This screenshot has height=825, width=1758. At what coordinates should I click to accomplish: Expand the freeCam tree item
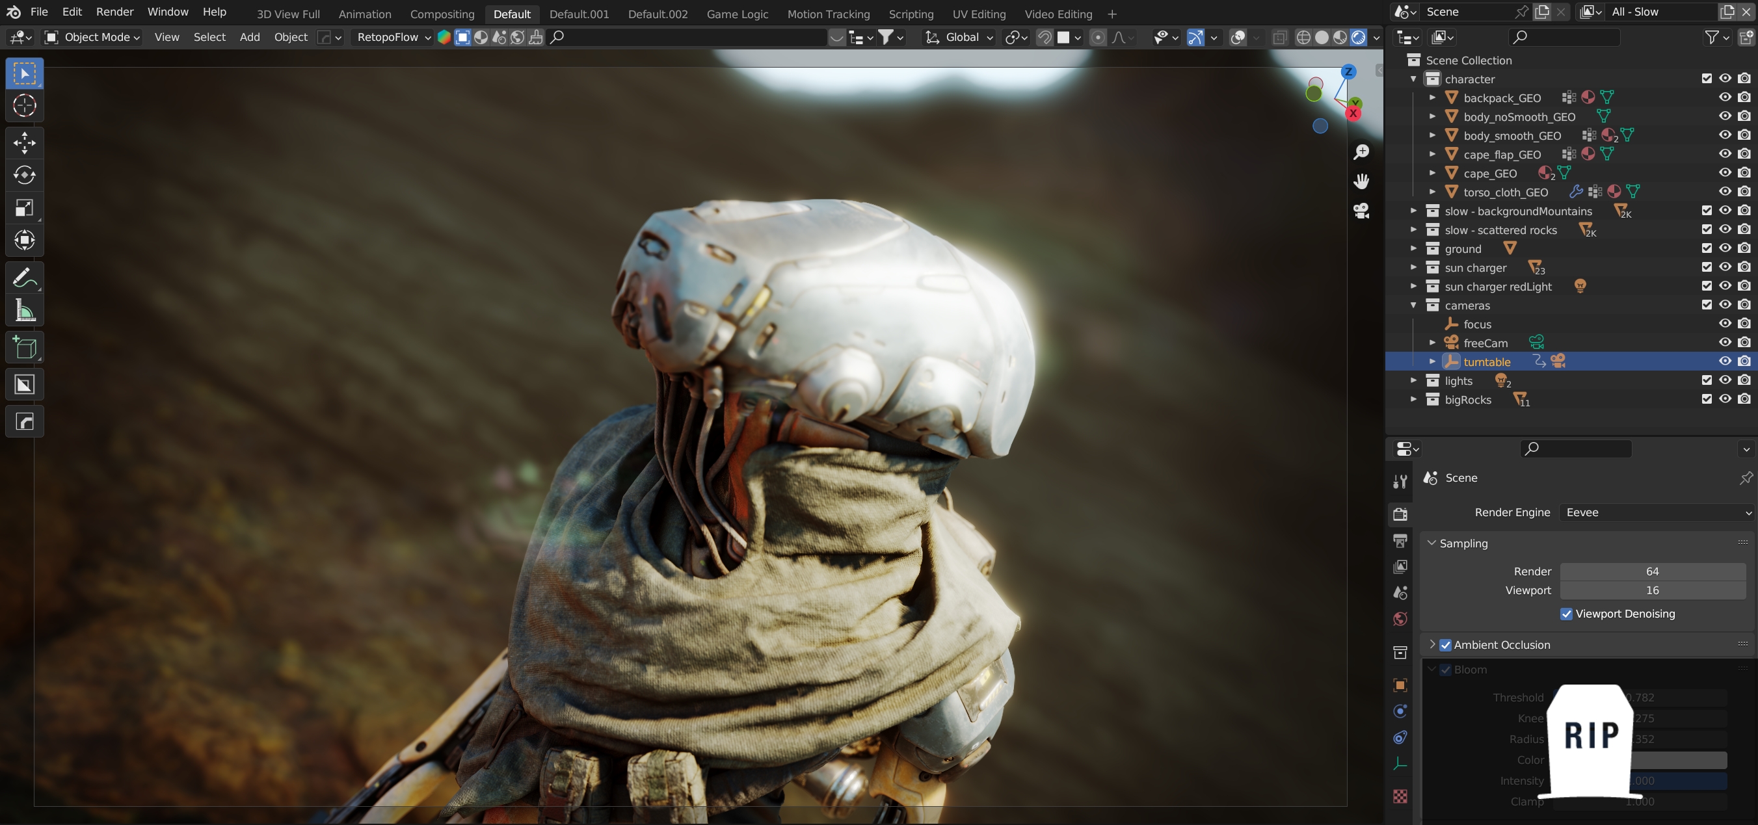click(x=1432, y=343)
